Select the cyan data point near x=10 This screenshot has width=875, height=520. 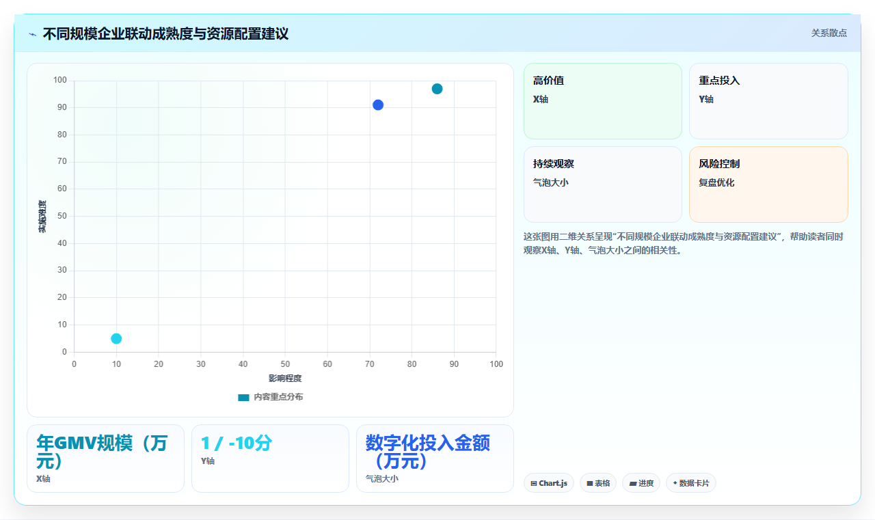coord(116,338)
